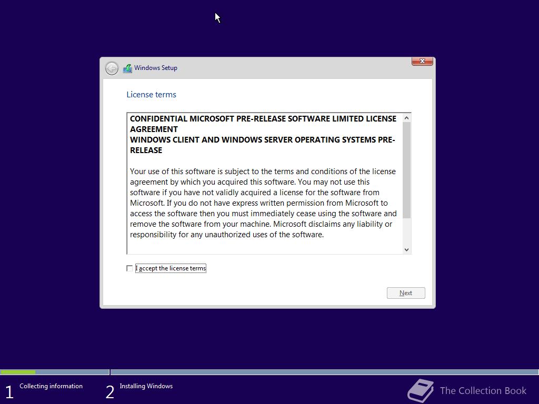Viewport: 539px width, 404px height.
Task: Click the 'License terms' heading
Action: [x=151, y=95]
